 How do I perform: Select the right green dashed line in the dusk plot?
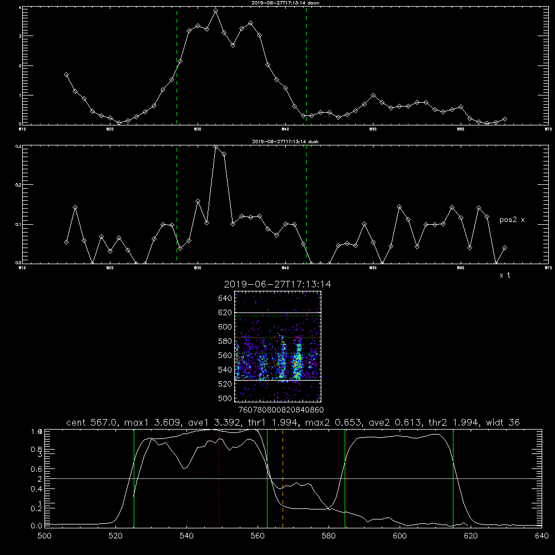(x=306, y=205)
